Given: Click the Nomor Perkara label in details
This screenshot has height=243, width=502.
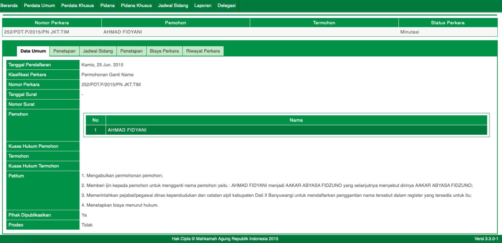Looking at the screenshot, I should click(43, 84).
